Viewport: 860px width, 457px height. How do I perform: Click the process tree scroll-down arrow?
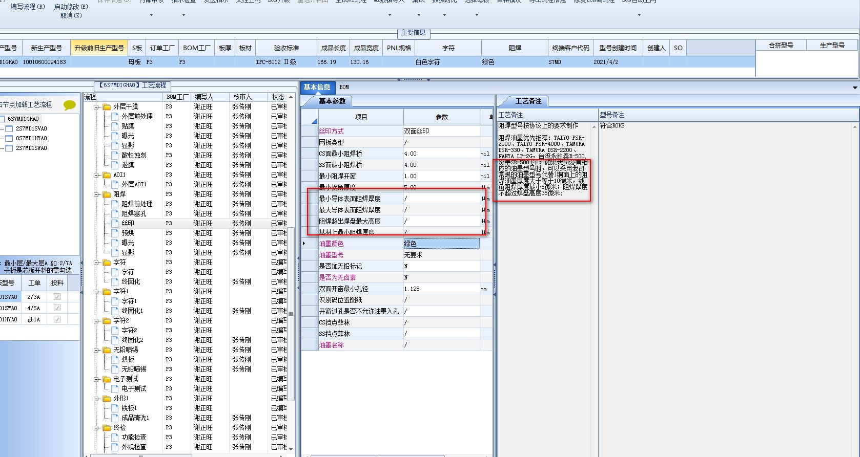pos(291,448)
